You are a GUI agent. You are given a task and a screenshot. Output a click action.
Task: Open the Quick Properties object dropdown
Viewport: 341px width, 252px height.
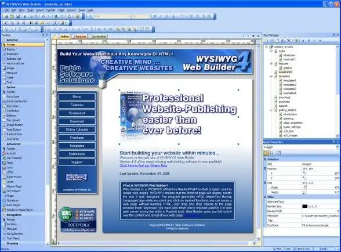[x=338, y=147]
